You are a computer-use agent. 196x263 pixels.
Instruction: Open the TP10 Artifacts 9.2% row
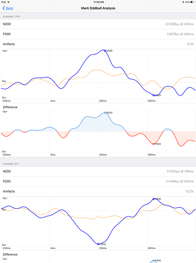(x=98, y=44)
